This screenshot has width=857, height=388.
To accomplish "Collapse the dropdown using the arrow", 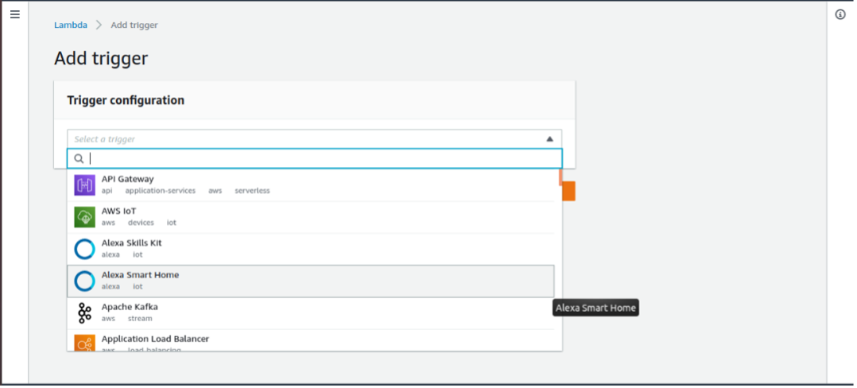I will tap(549, 139).
